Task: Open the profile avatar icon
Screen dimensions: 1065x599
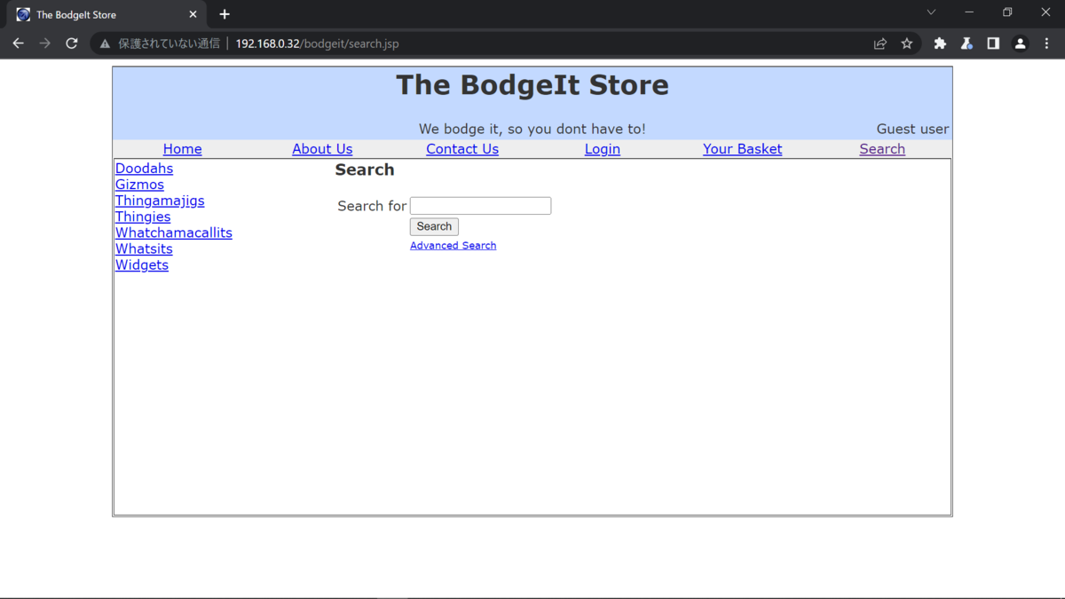Action: point(1020,43)
